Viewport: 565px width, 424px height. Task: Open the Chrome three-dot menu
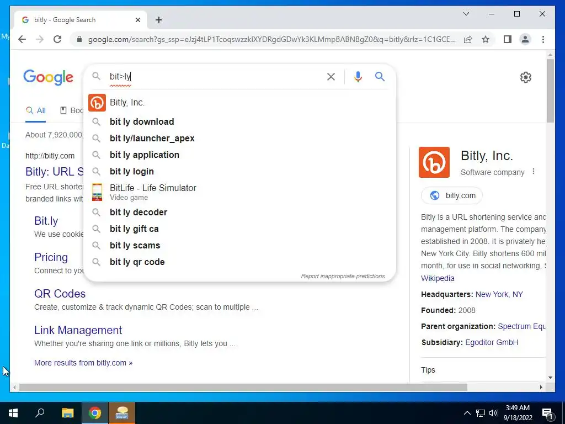(x=543, y=39)
